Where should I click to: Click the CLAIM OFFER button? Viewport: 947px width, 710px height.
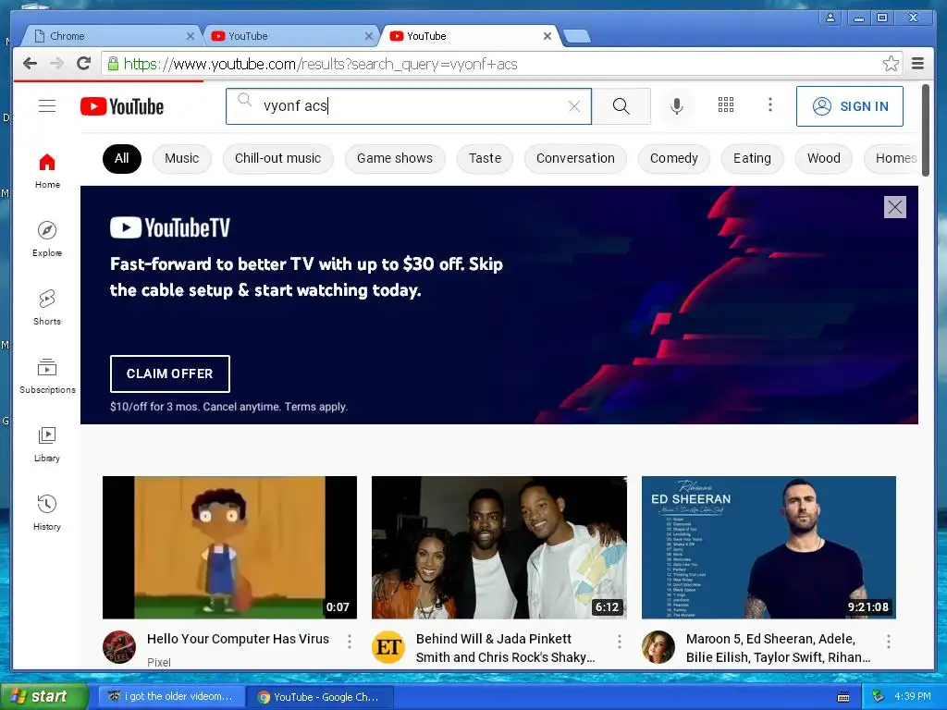(x=170, y=373)
